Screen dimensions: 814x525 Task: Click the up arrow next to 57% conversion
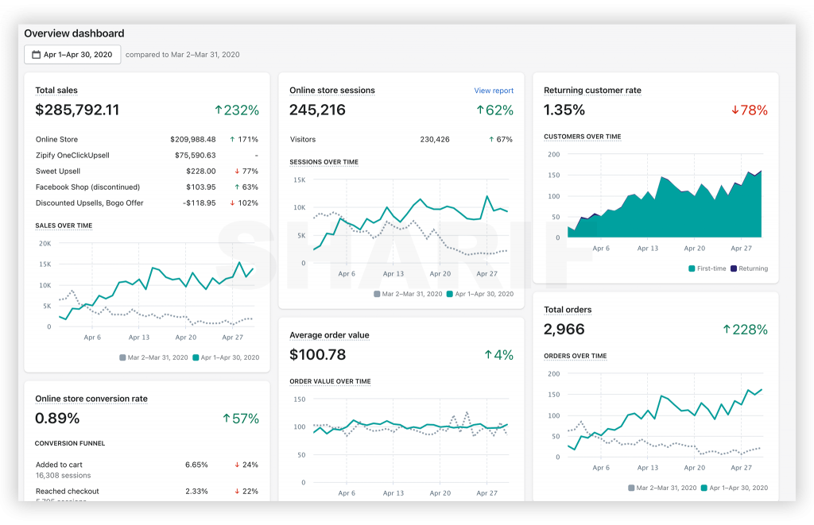click(x=227, y=419)
